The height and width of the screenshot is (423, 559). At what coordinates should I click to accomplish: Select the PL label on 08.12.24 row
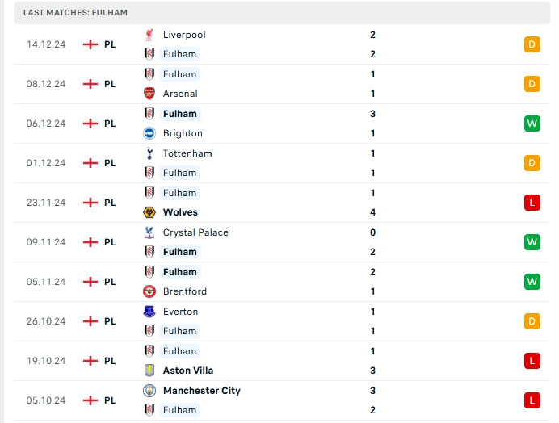110,84
